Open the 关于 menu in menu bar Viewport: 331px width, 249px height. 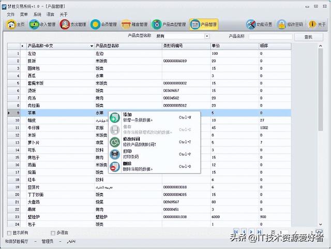click(64, 14)
